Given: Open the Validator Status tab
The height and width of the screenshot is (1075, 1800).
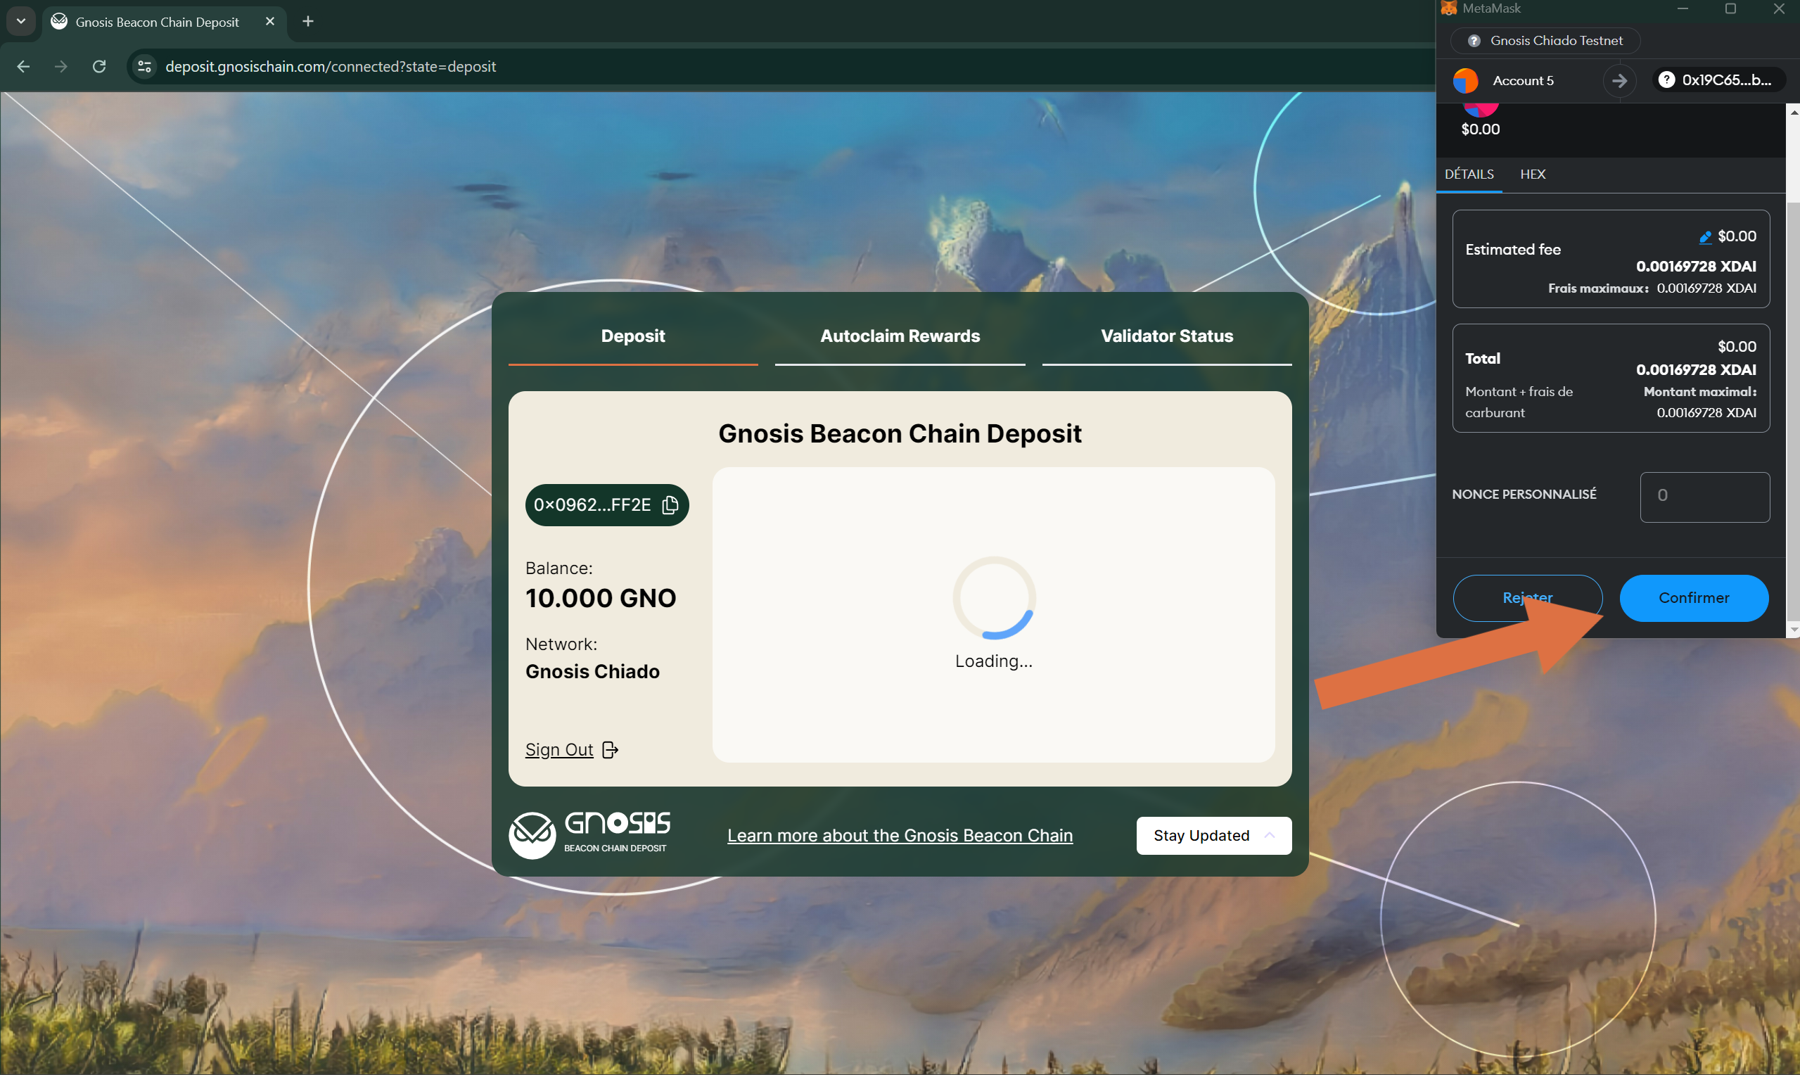Looking at the screenshot, I should pyautogui.click(x=1166, y=336).
